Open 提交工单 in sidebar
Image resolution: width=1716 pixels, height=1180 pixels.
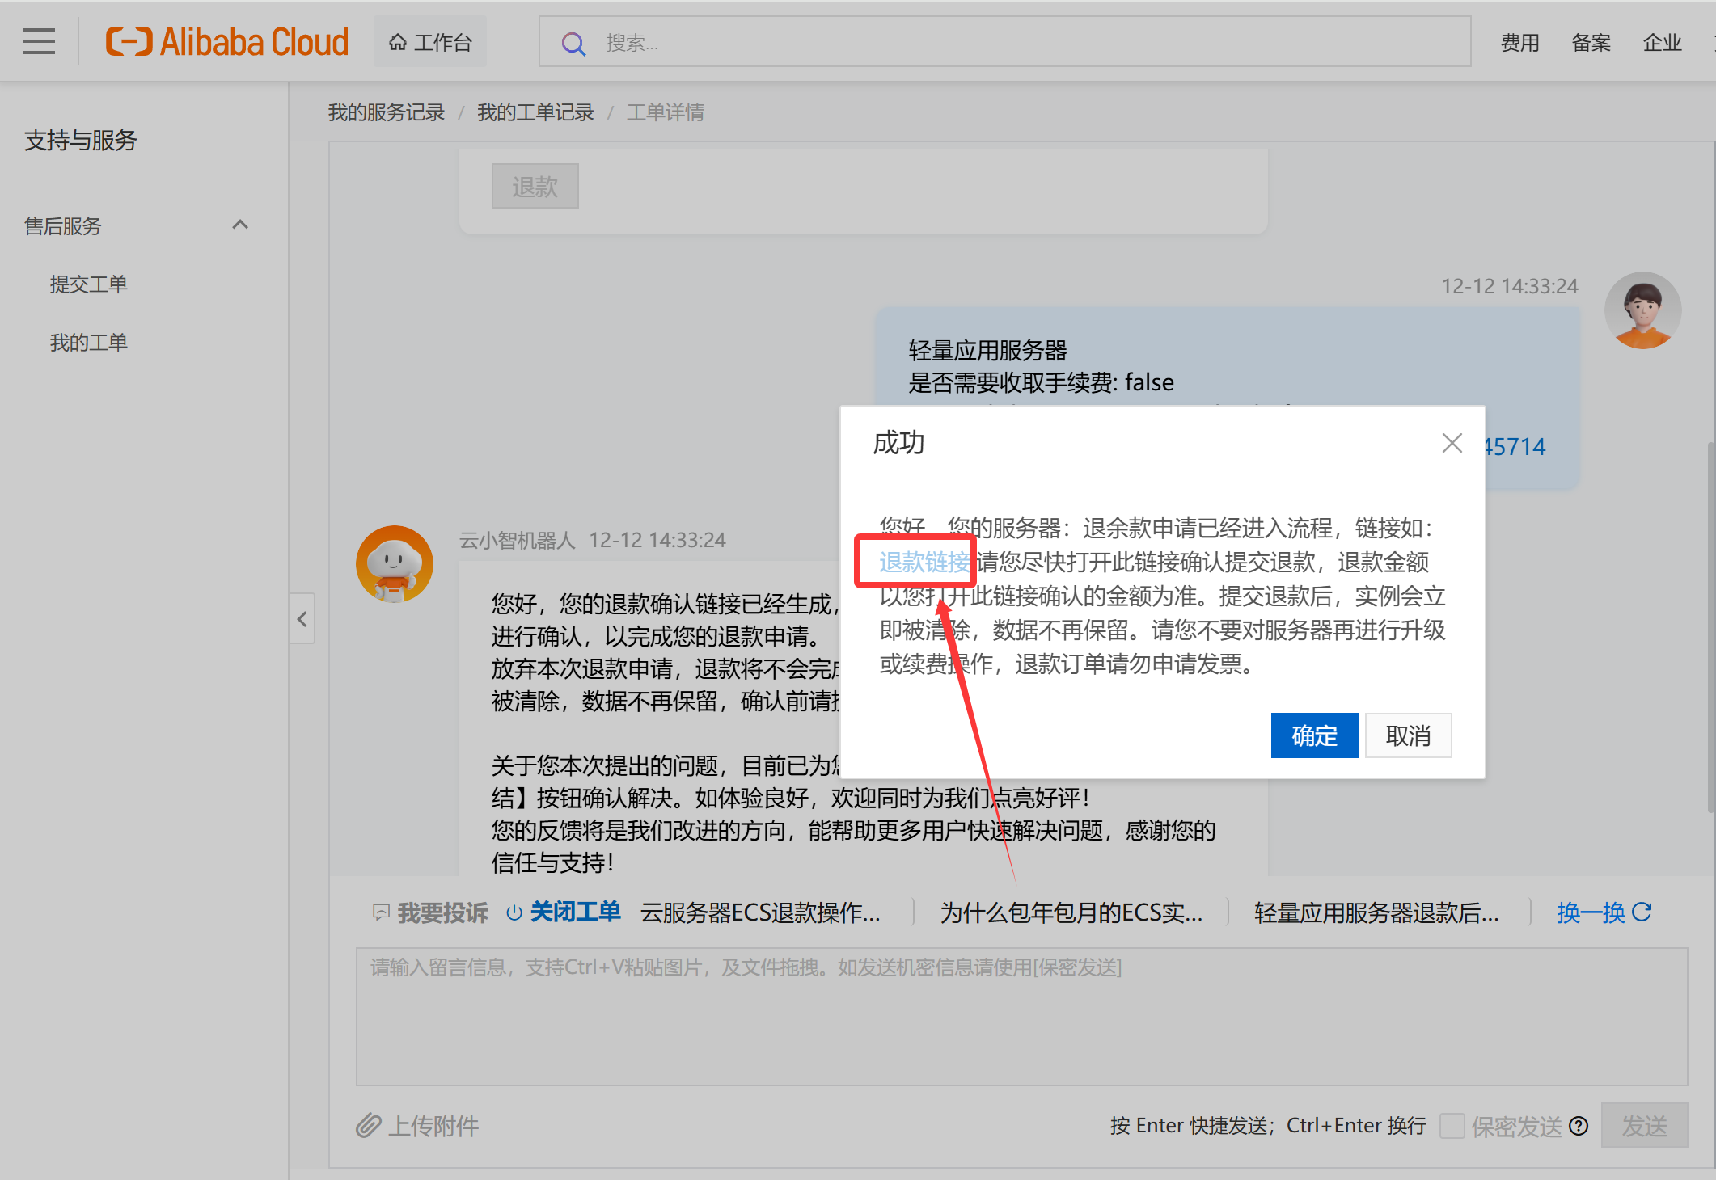(88, 284)
